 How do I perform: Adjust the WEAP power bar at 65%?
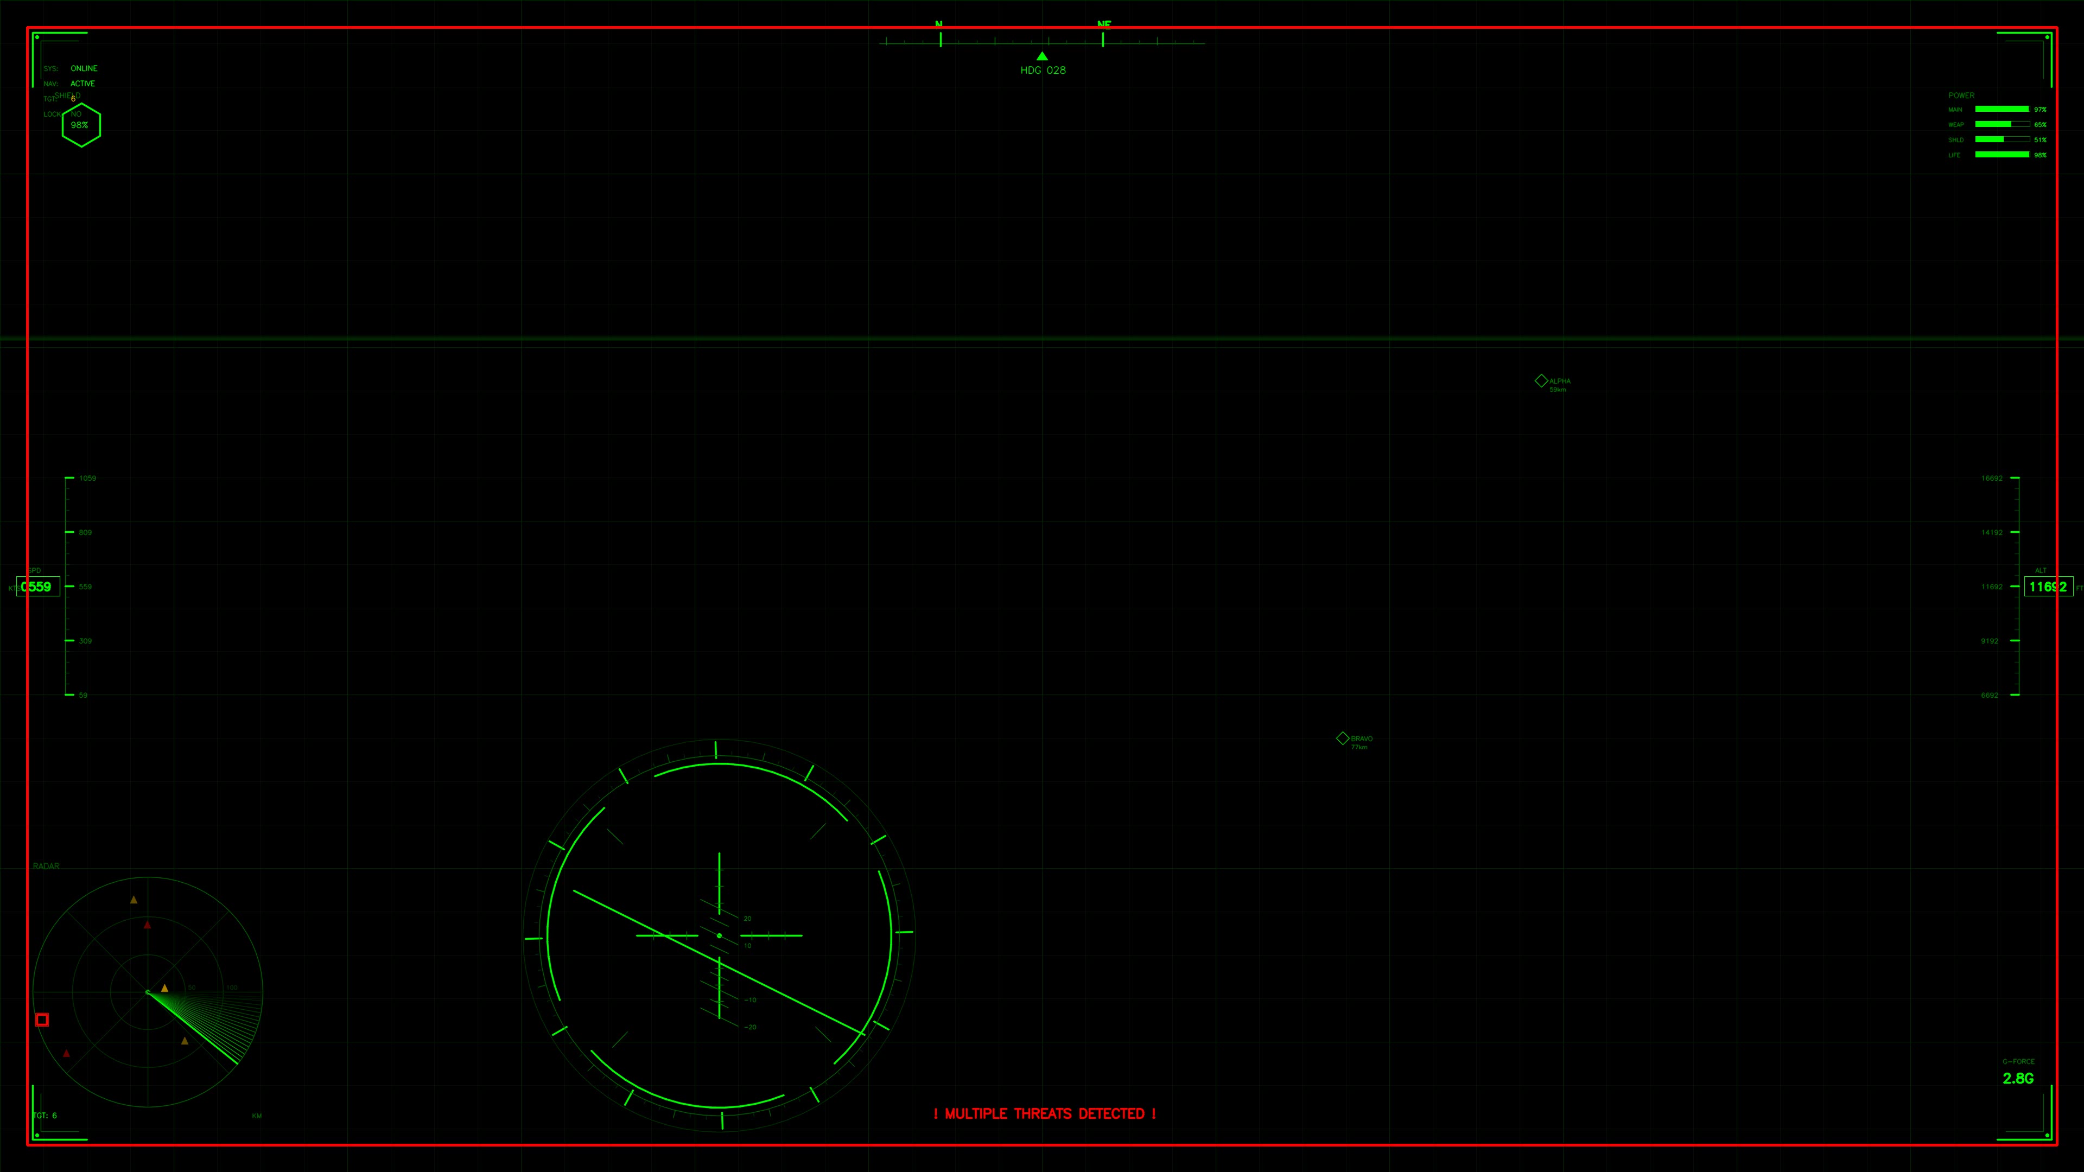[x=2004, y=125]
